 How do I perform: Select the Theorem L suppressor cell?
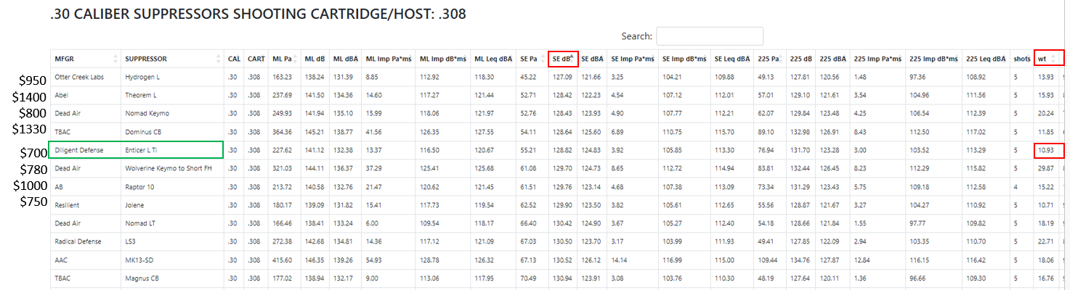click(172, 96)
